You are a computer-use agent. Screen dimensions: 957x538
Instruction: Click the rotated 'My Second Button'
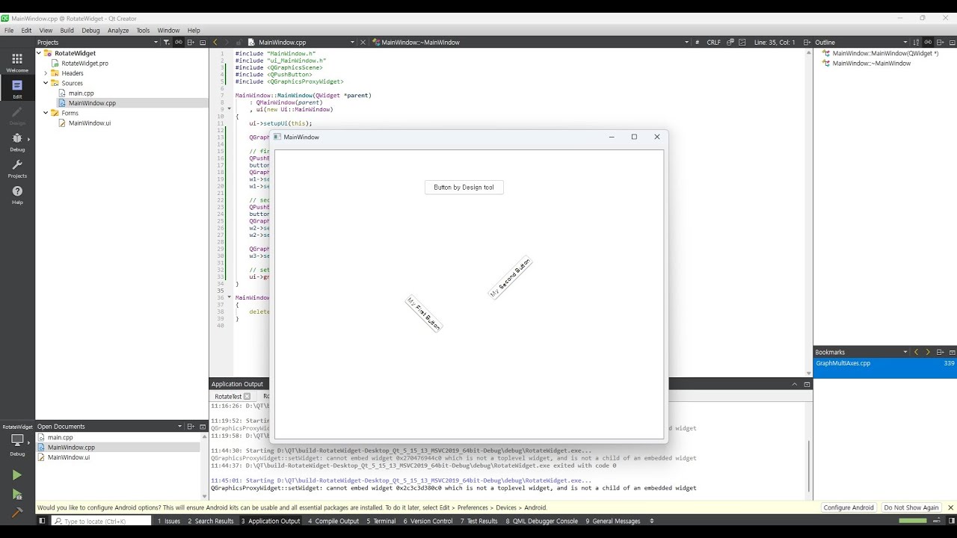pyautogui.click(x=511, y=278)
